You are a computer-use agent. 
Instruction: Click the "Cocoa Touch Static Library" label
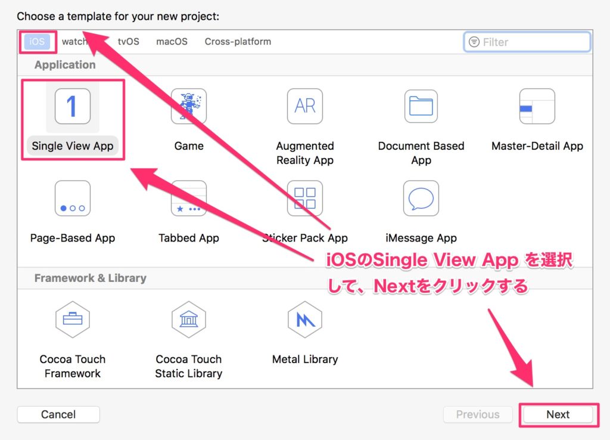tap(189, 366)
